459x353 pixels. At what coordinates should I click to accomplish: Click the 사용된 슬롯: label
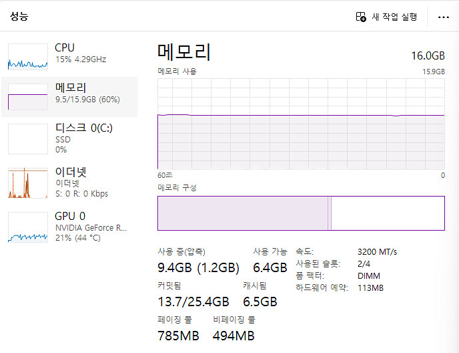click(318, 263)
